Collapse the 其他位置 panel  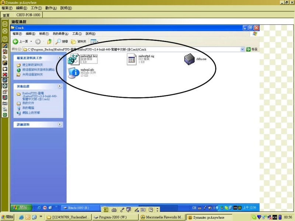[60, 86]
